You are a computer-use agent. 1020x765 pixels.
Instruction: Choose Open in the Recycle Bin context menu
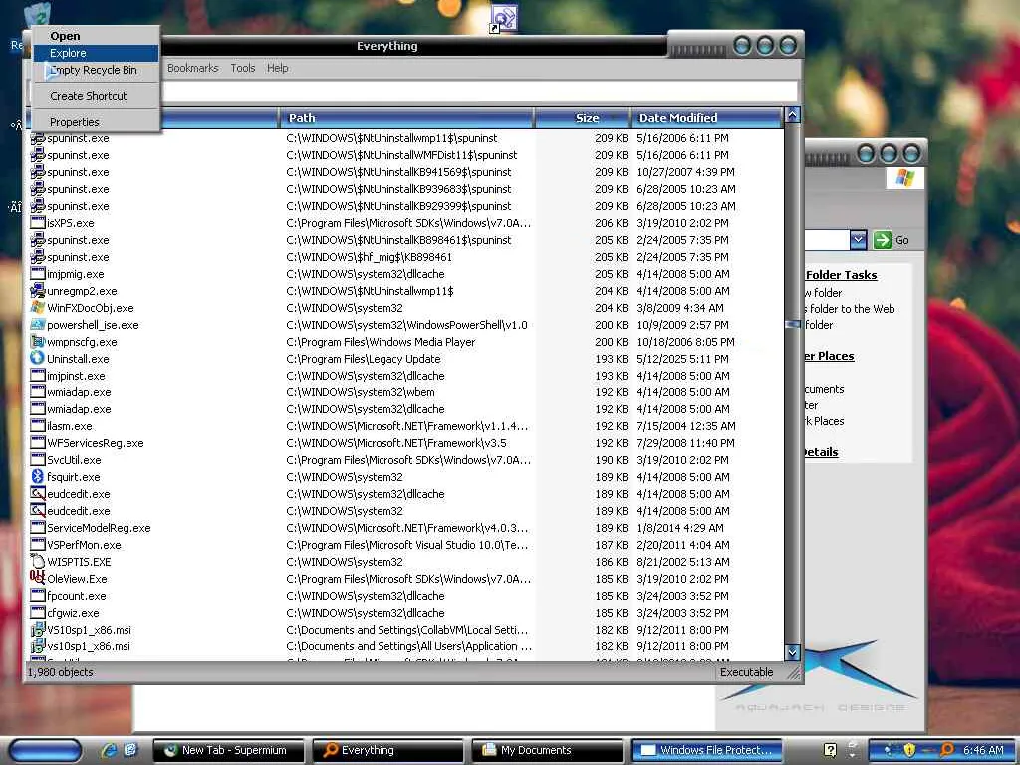point(96,36)
